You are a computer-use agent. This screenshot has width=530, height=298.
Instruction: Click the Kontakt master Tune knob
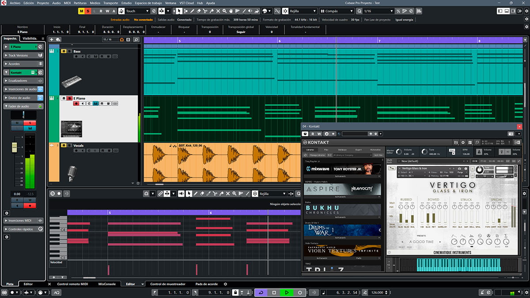[425, 151]
